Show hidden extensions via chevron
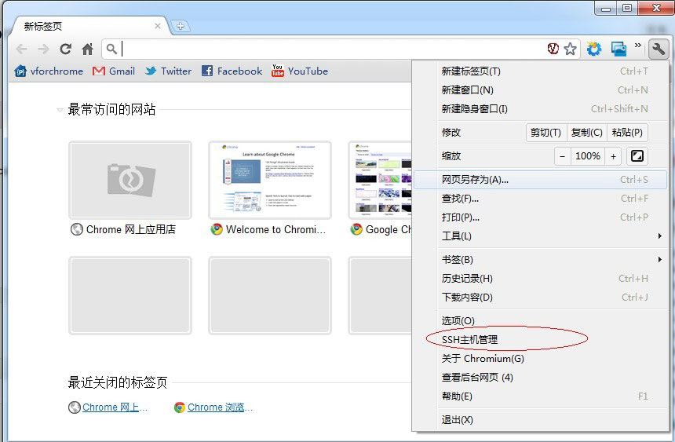 [638, 46]
